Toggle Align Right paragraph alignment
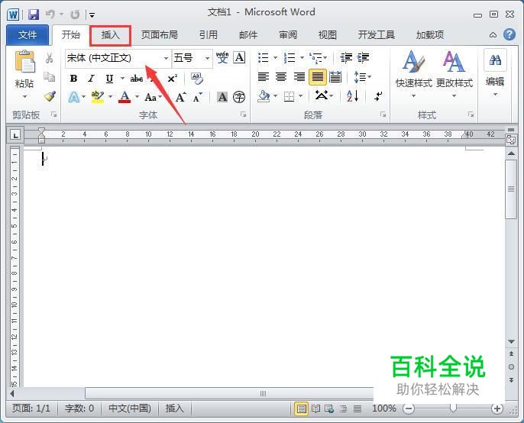This screenshot has height=423, width=524. 299,77
